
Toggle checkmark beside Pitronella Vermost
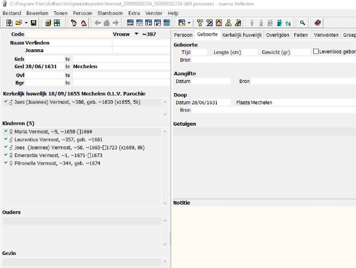[5, 162]
